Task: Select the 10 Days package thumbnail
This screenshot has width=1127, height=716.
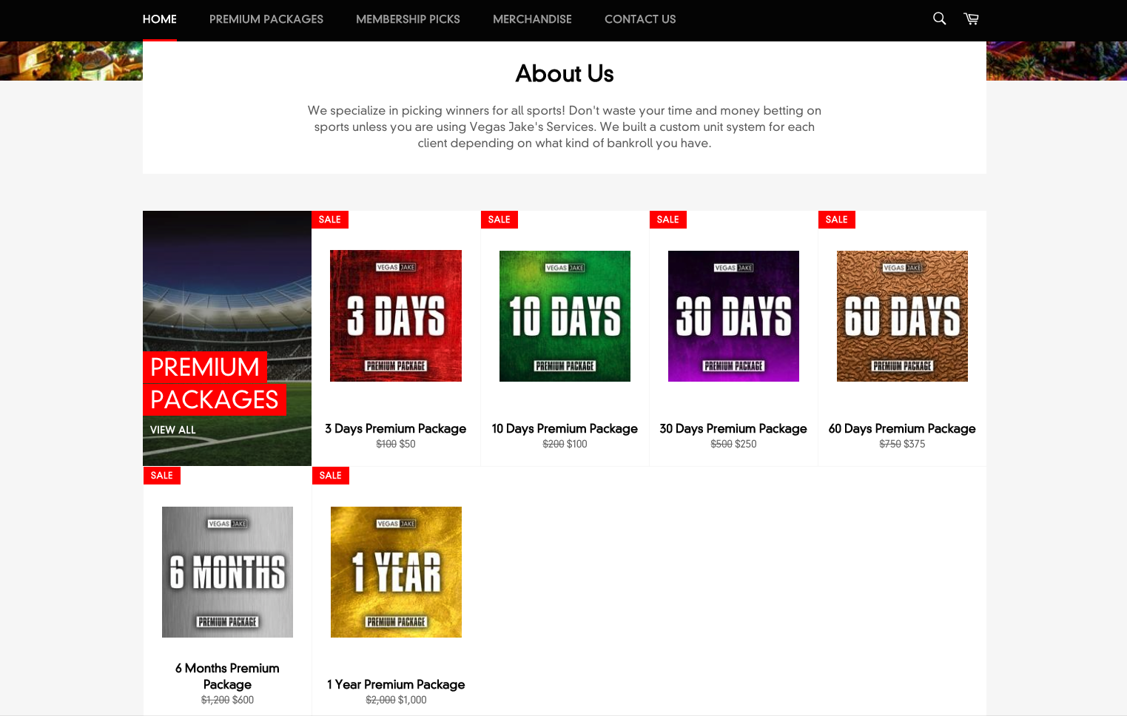Action: [565, 316]
